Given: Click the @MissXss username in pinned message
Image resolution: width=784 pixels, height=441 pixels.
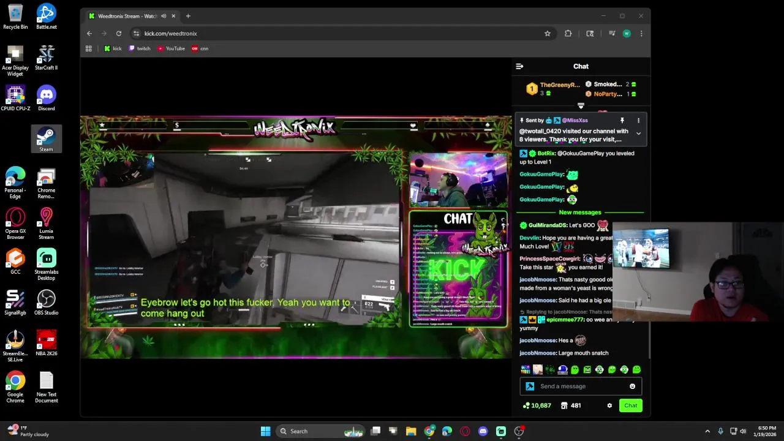Looking at the screenshot, I should pyautogui.click(x=575, y=121).
